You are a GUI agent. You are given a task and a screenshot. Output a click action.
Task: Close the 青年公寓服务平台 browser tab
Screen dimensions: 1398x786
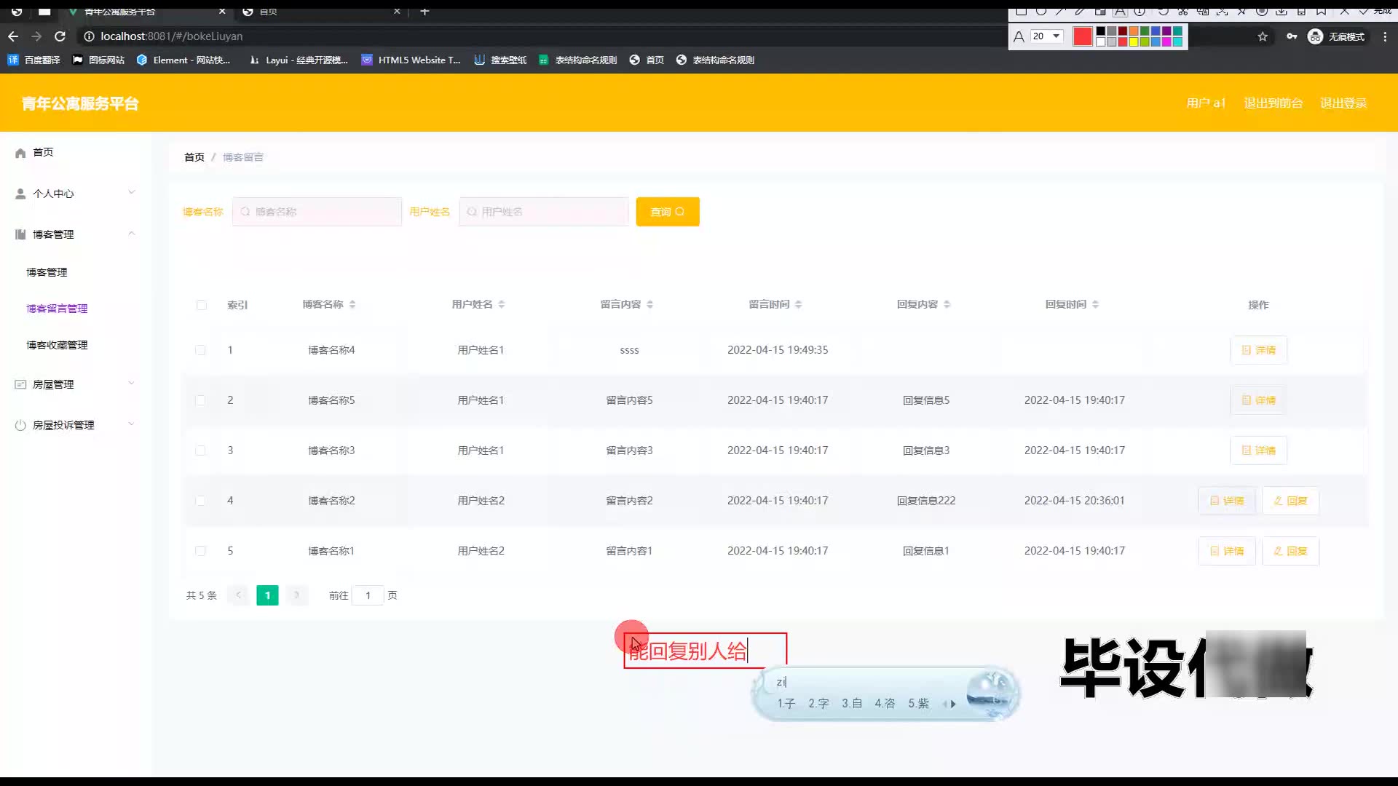click(222, 11)
